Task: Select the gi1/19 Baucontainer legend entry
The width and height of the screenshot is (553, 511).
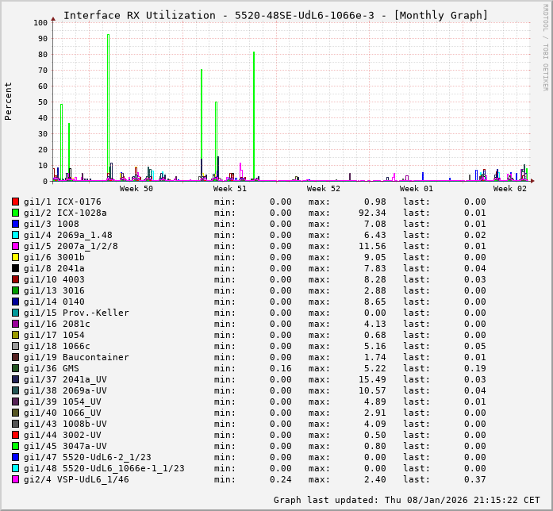Action: point(76,357)
